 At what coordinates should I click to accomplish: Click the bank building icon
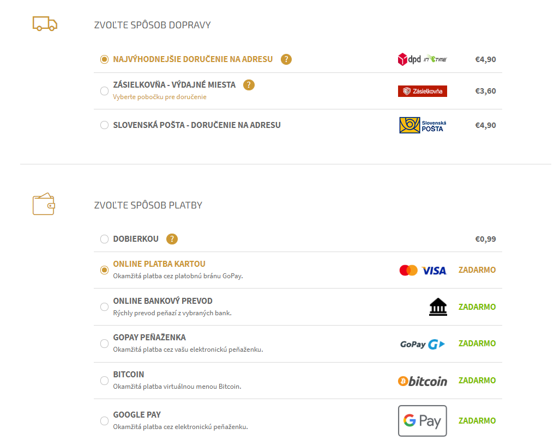[x=438, y=307]
